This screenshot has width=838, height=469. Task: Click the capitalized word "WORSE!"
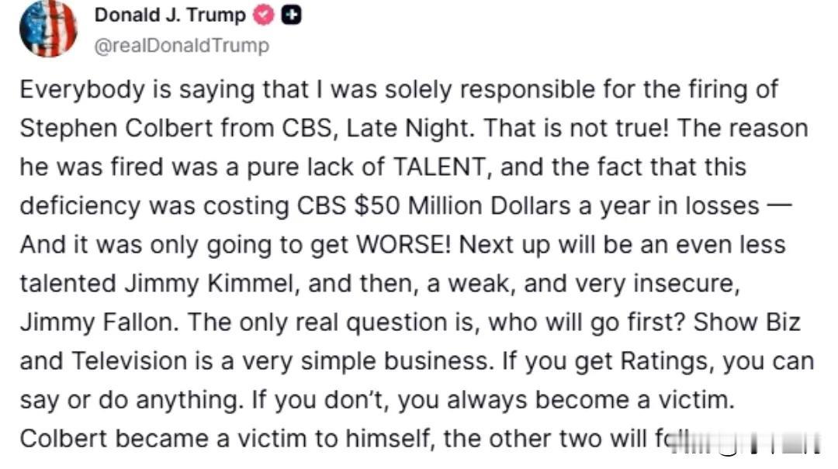tap(403, 245)
